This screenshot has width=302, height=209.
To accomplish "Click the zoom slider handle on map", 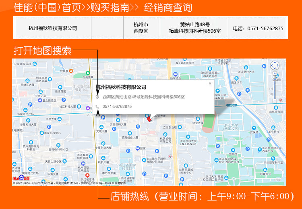I will (x=275, y=79).
